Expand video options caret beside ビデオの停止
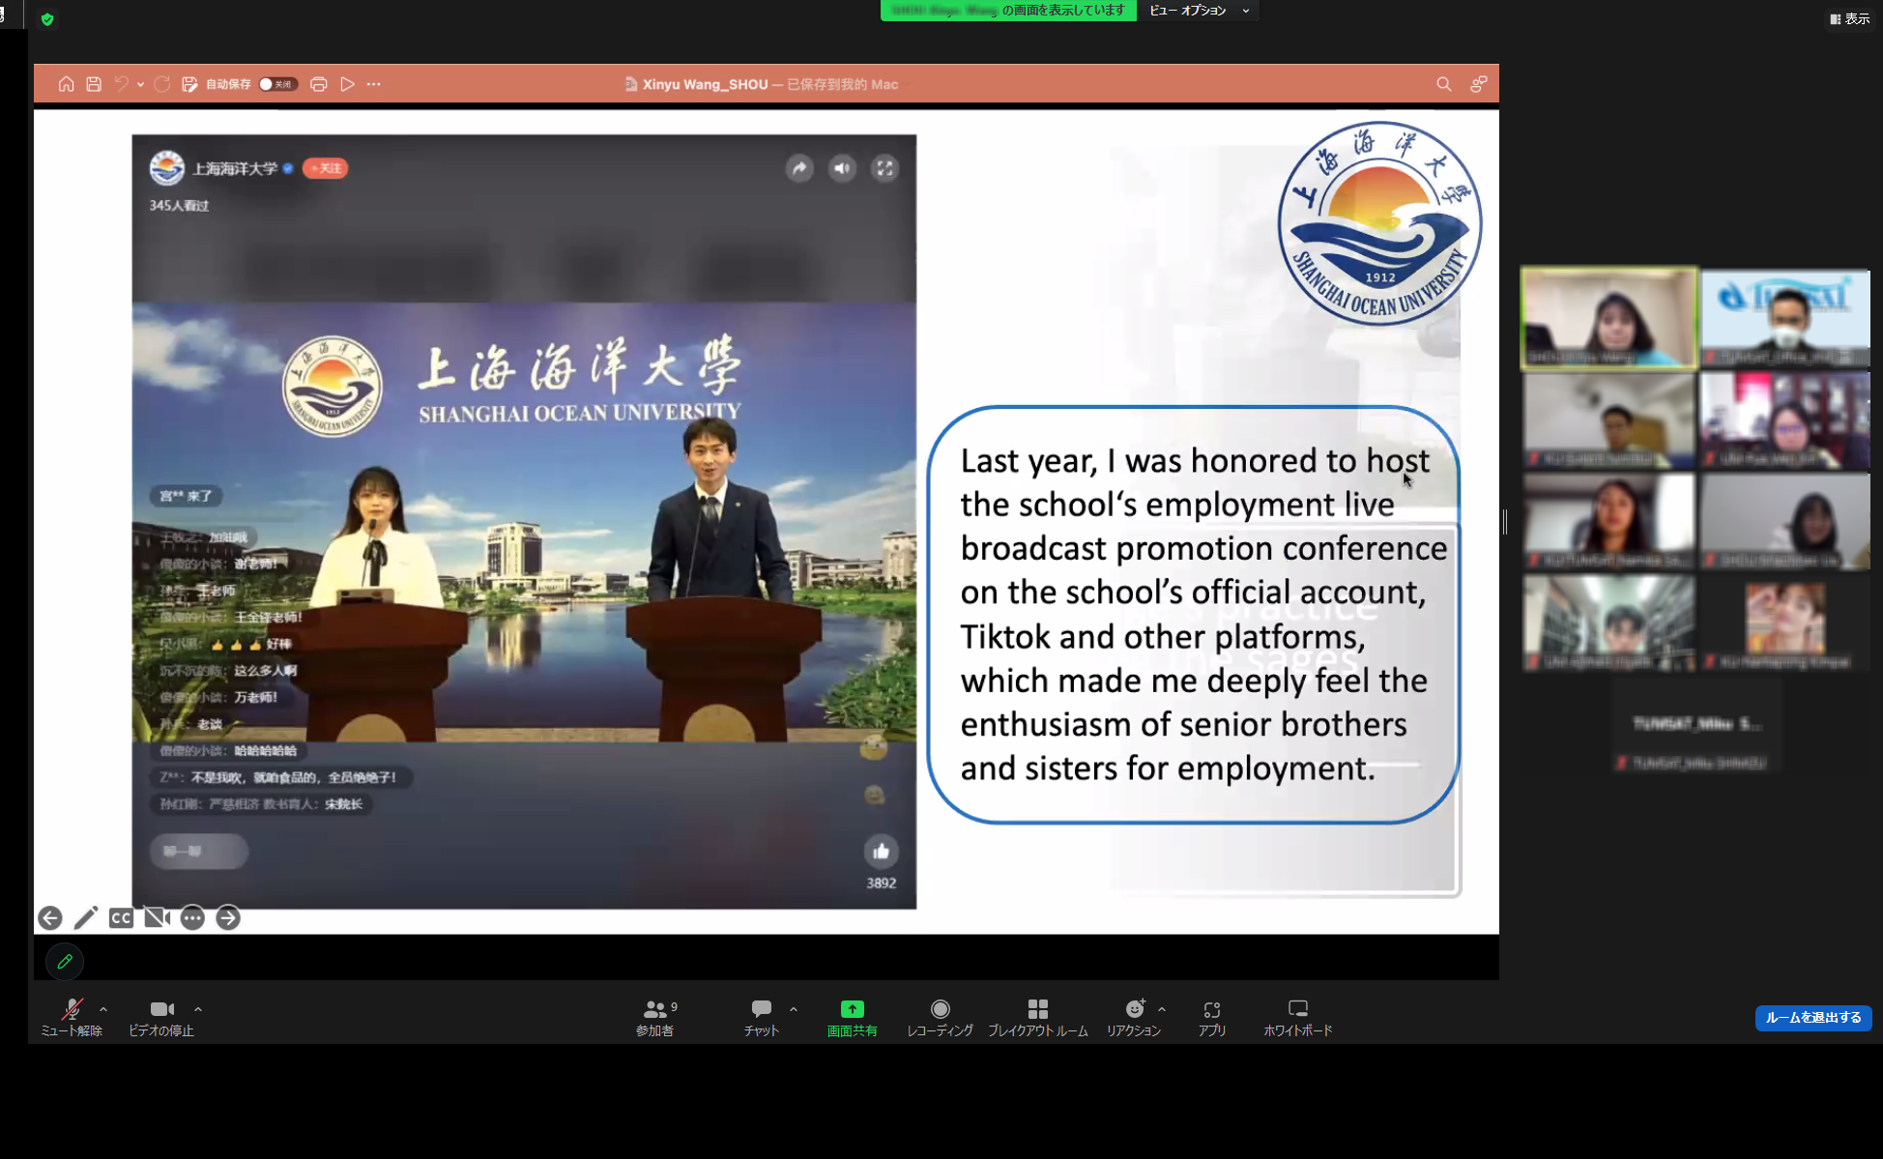This screenshot has height=1159, width=1883. [x=198, y=1009]
